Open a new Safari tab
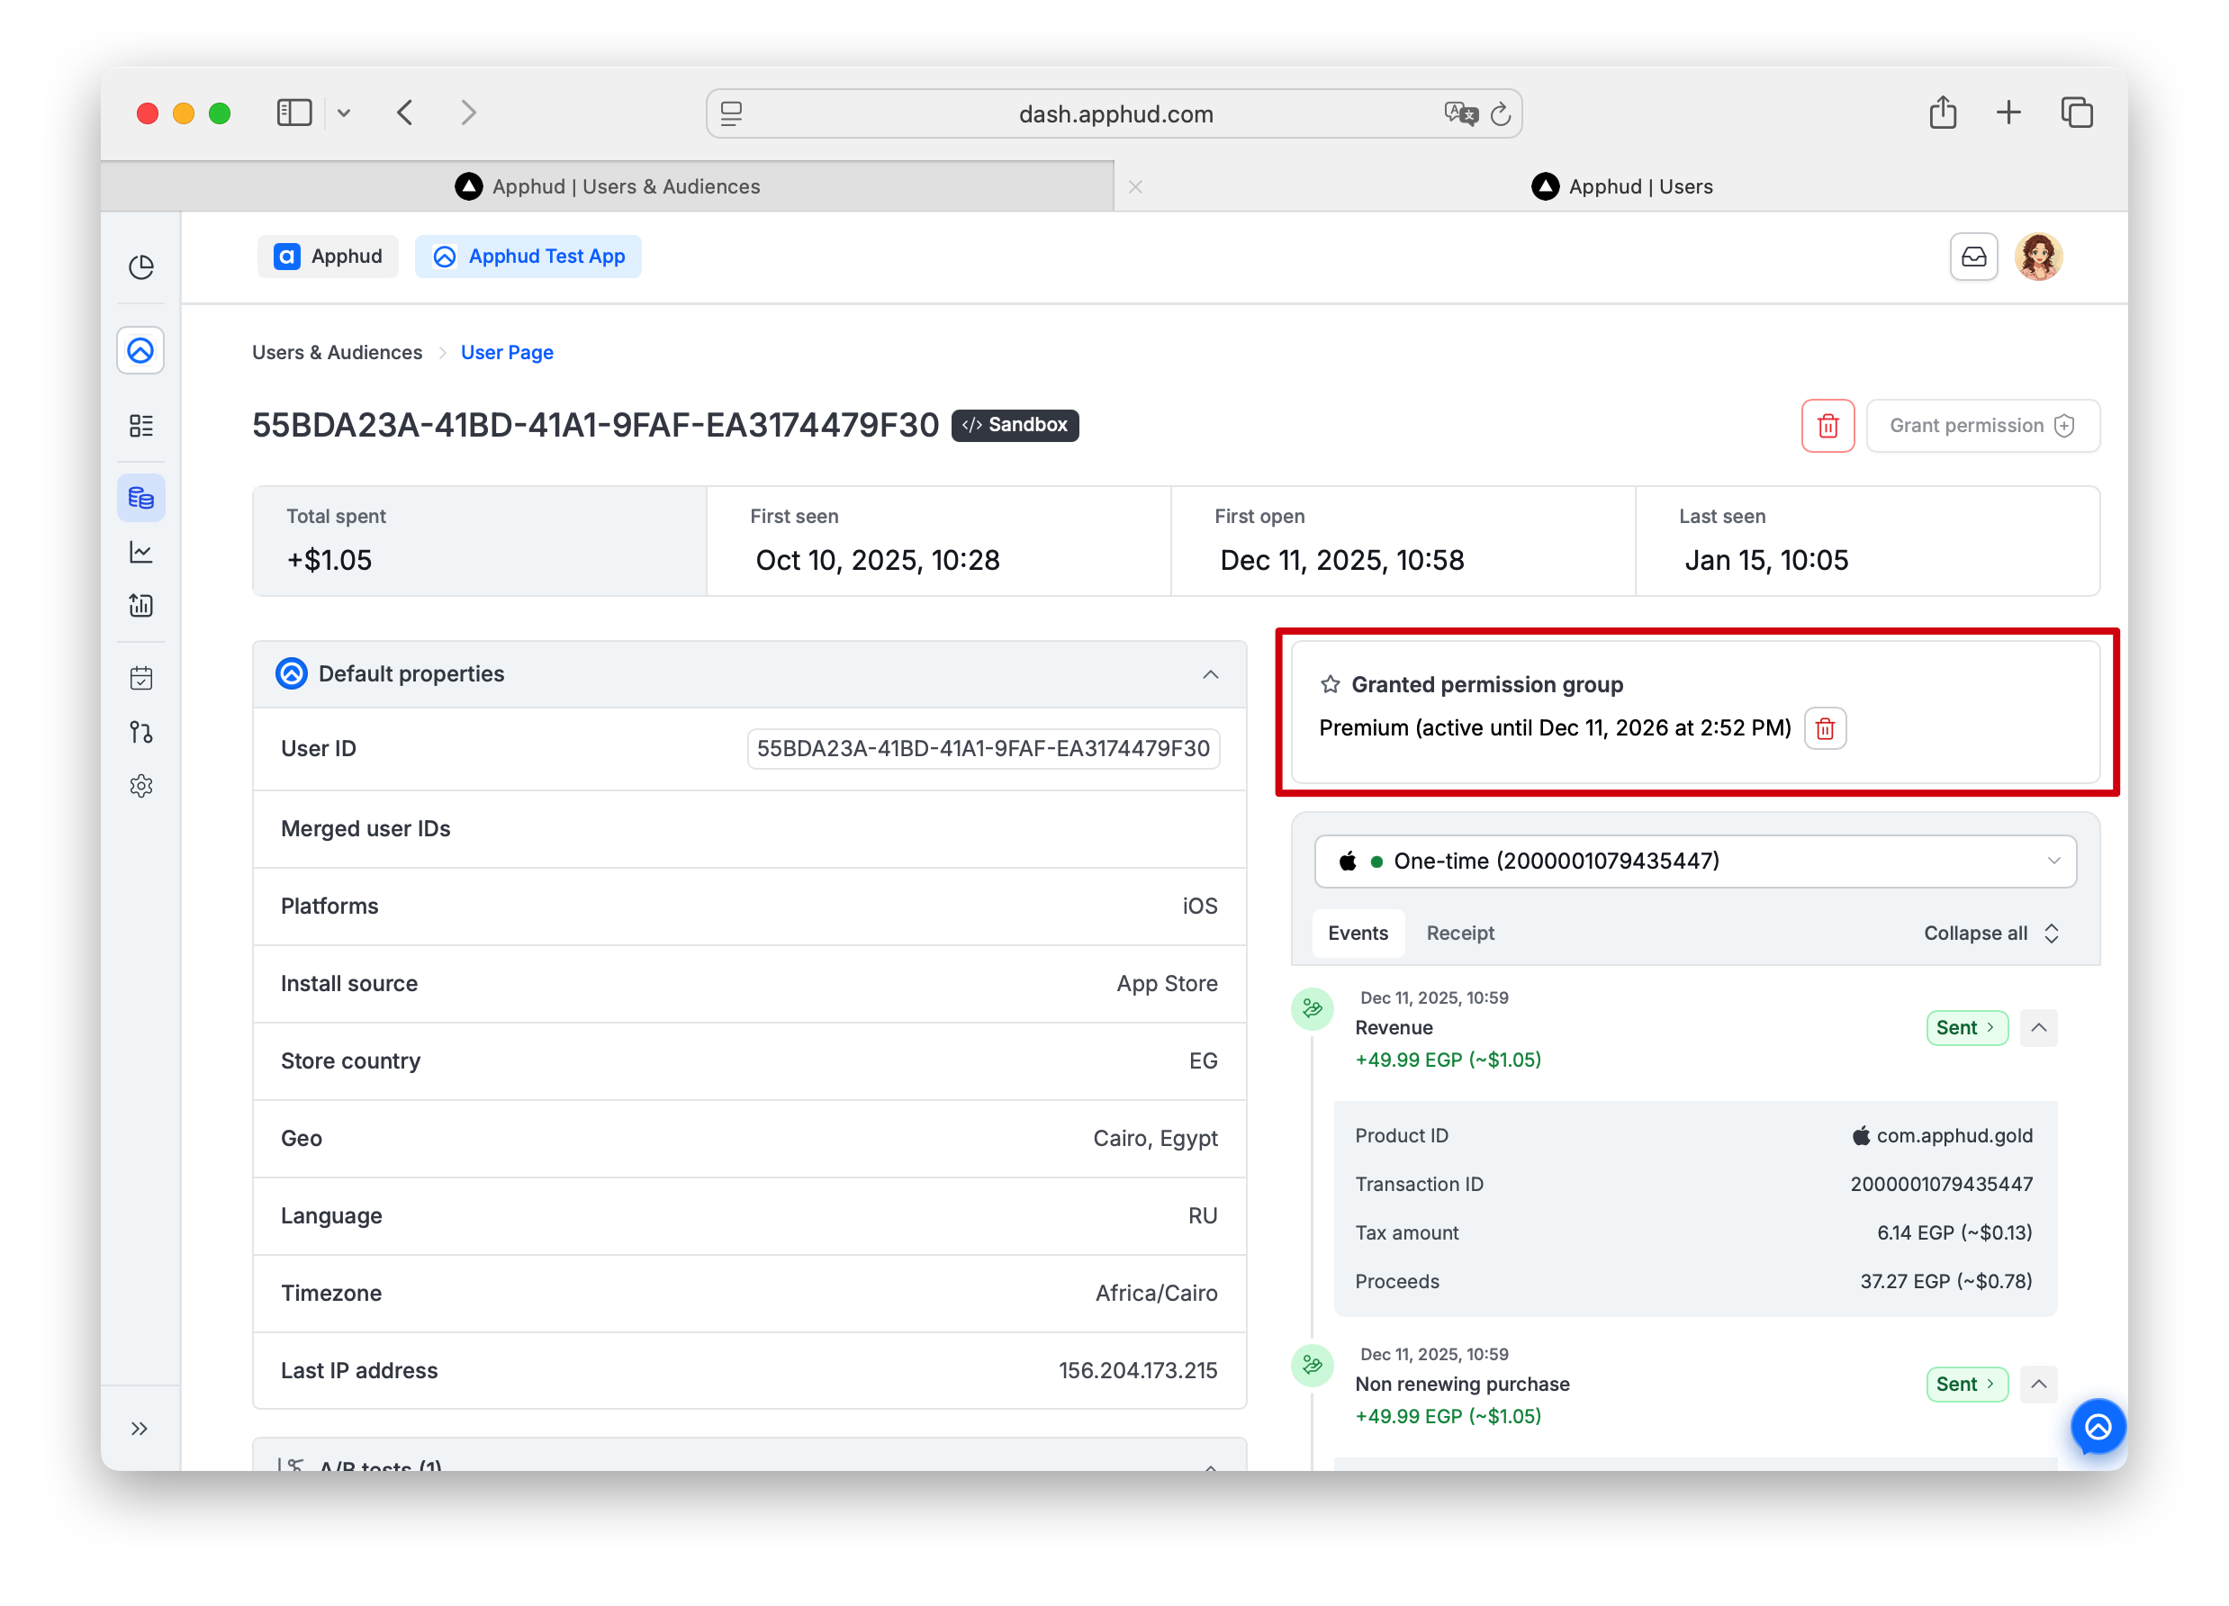2229x1606 pixels. (x=2008, y=113)
